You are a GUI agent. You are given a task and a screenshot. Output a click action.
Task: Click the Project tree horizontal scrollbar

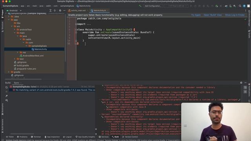coord(24,79)
